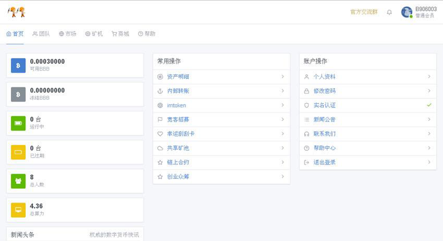Click the 0.00000000 frozen balance value
Viewport: 443px width, 241px height.
[x=47, y=90]
